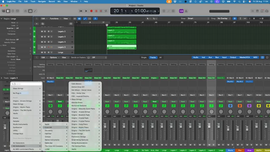Open the mixer Options dropdown menu

[x=54, y=57]
